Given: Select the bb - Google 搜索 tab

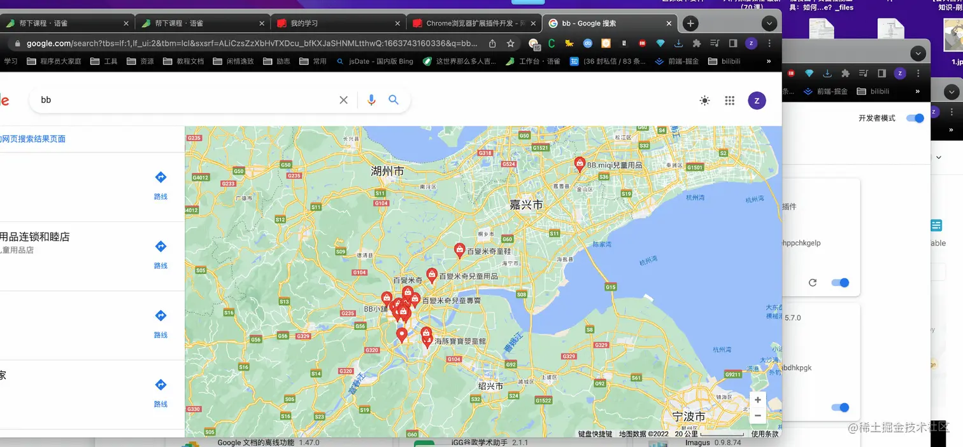Looking at the screenshot, I should click(609, 24).
